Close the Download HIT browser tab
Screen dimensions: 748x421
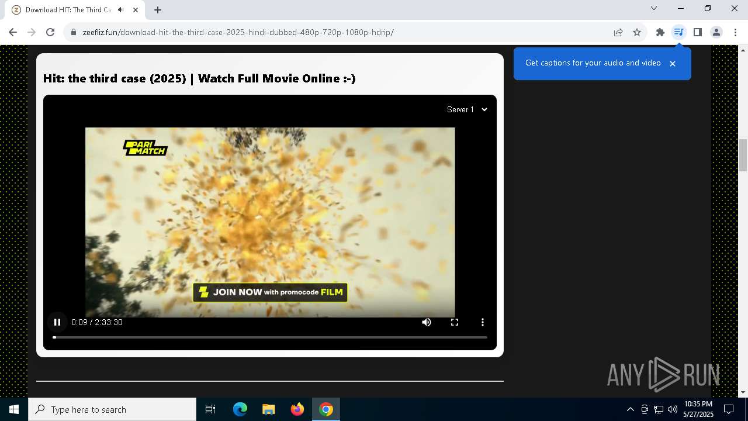[136, 10]
